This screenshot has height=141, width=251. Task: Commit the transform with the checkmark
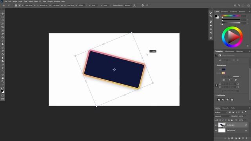click(x=147, y=5)
